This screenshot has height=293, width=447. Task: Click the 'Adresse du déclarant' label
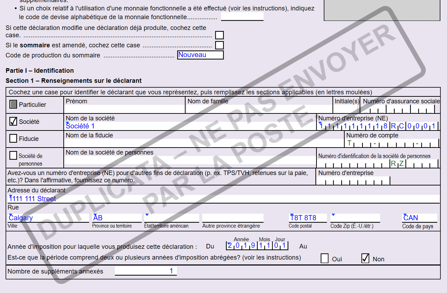pyautogui.click(x=37, y=190)
